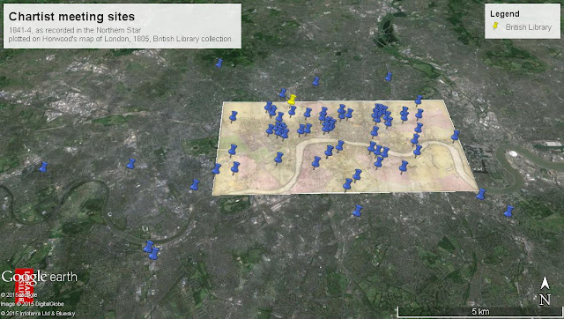The image size is (564, 319).
Task: Click the 'British Library' legend label
Action: 528,27
